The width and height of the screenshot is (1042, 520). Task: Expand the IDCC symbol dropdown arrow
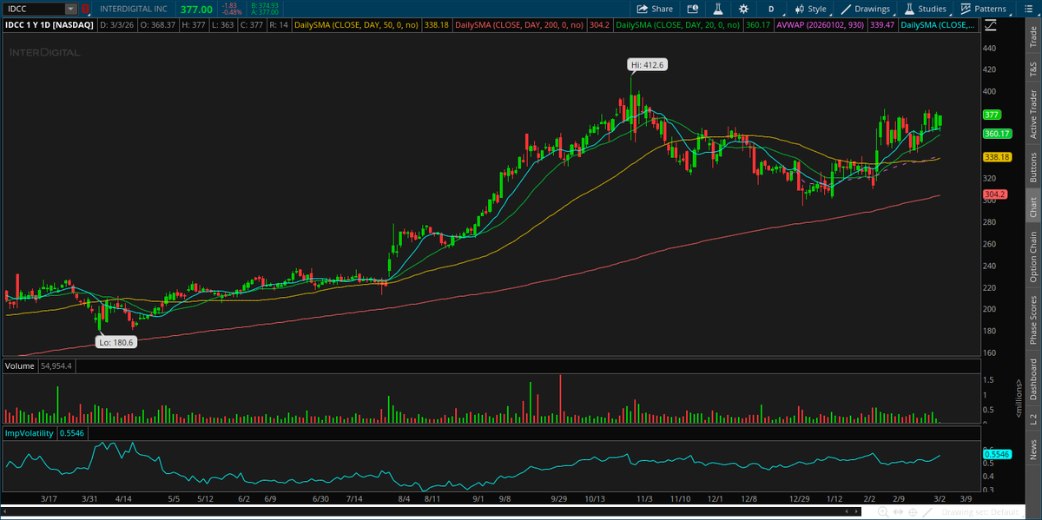click(69, 9)
